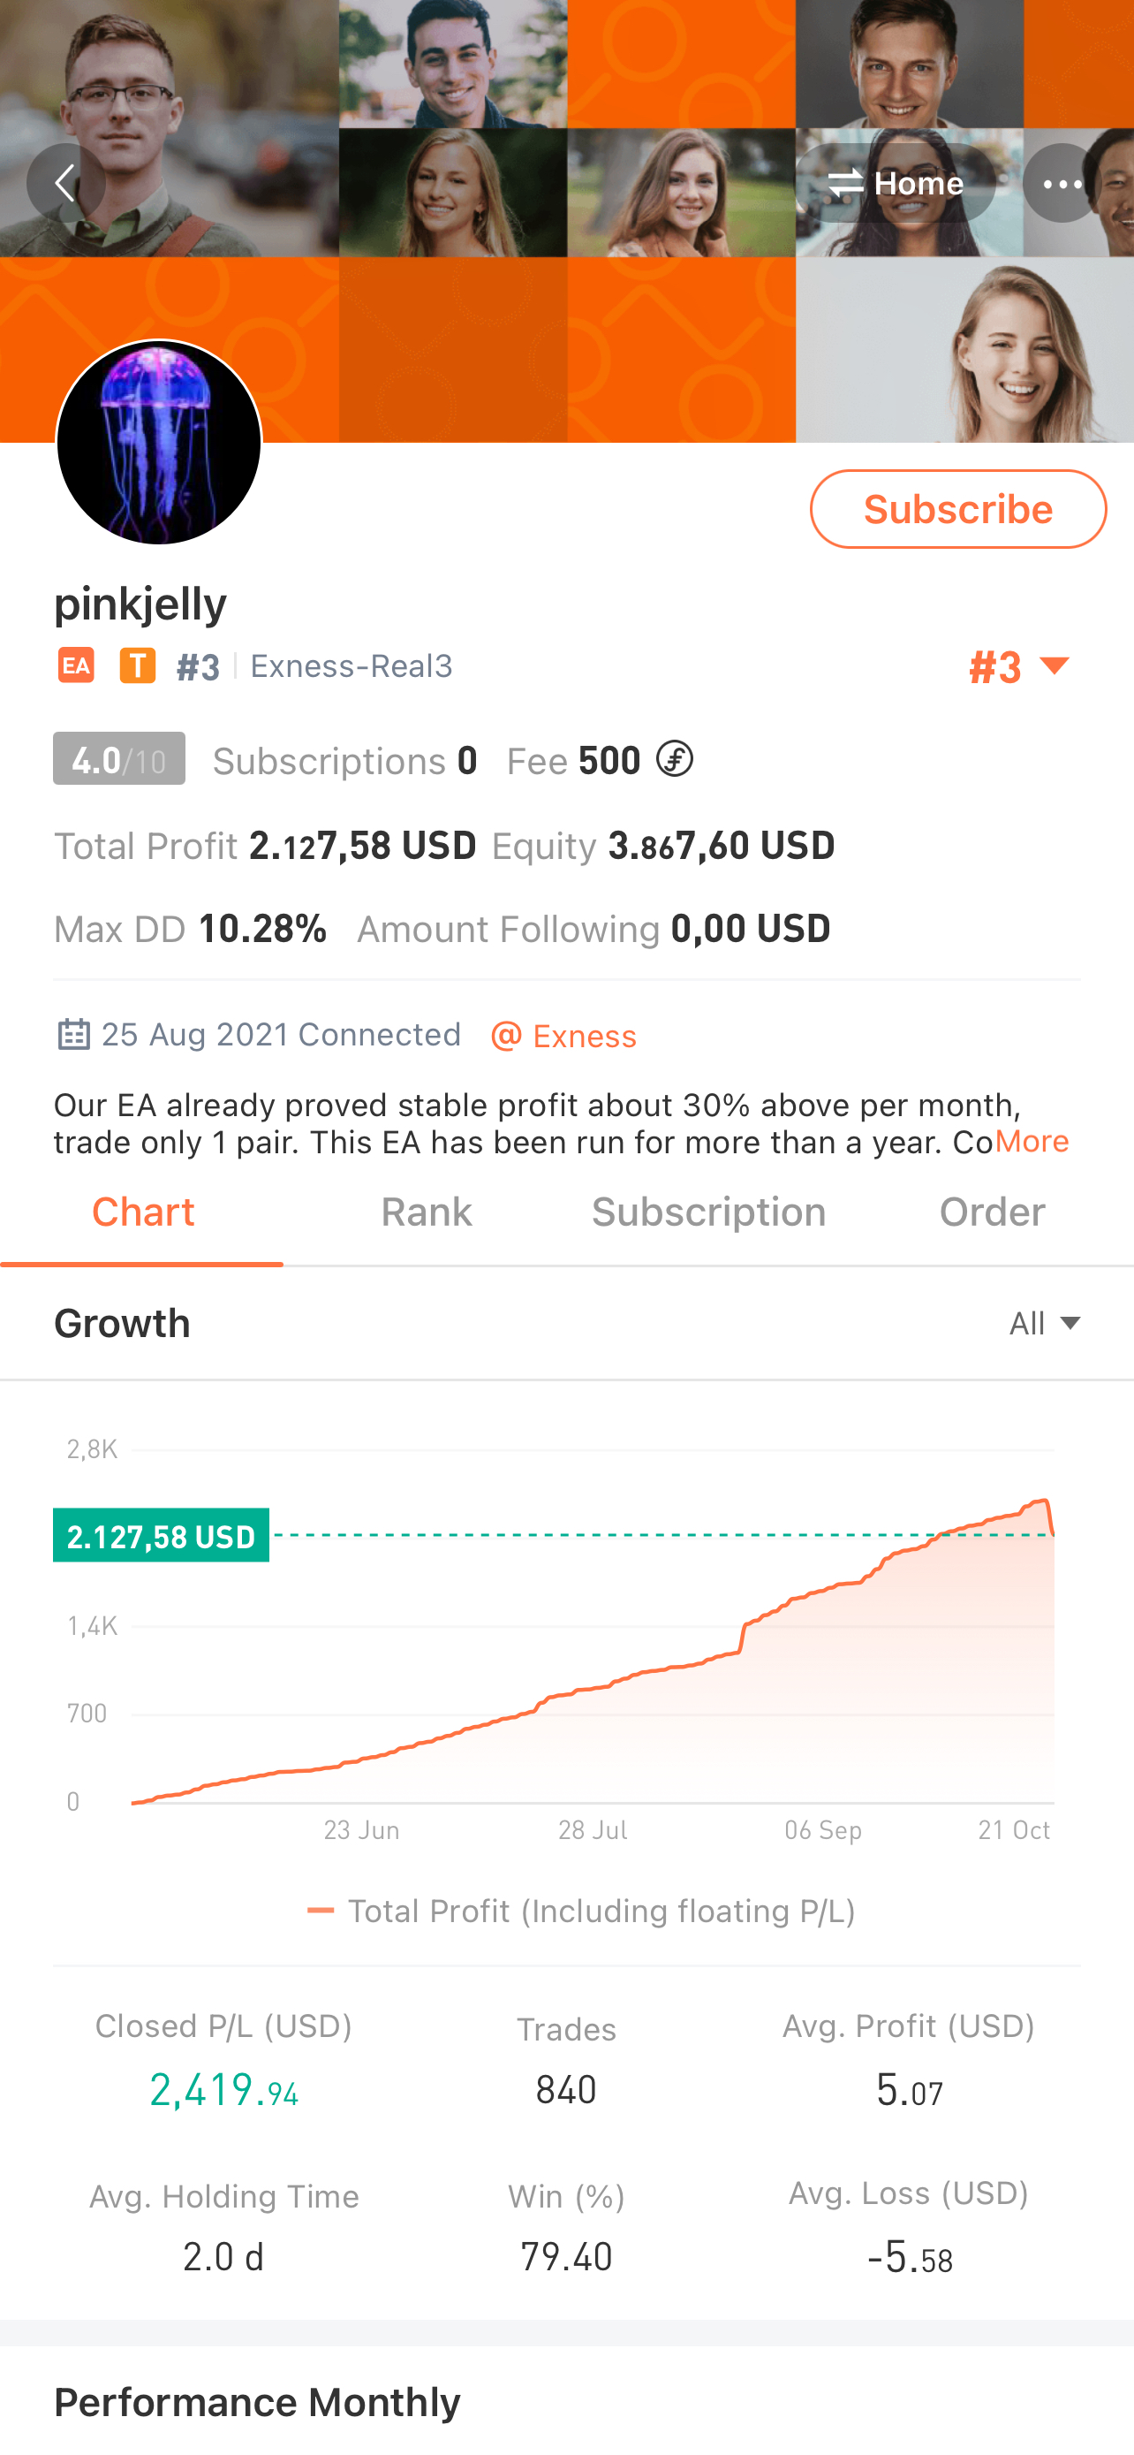
Task: Tap the calendar icon beside connected date
Action: tap(73, 1034)
